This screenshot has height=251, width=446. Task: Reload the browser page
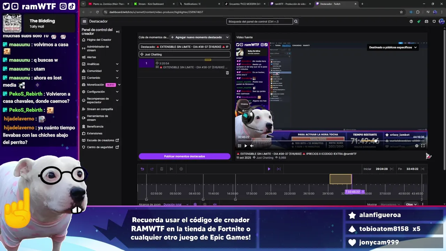97,12
